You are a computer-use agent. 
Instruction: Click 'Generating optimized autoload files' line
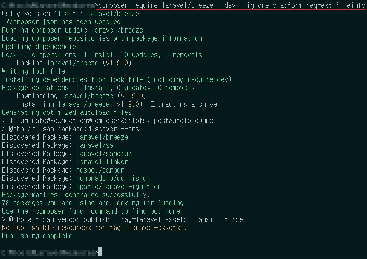click(x=67, y=112)
